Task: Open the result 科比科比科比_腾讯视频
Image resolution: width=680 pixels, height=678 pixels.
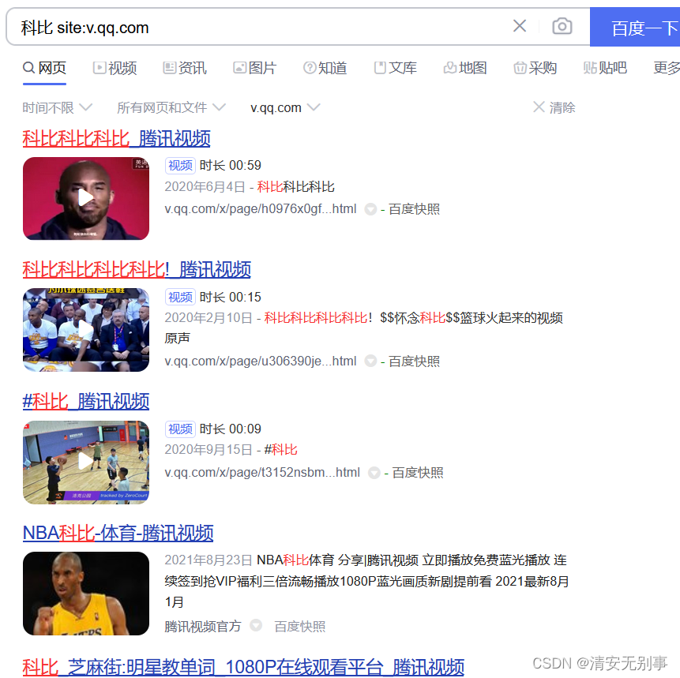Action: tap(116, 139)
